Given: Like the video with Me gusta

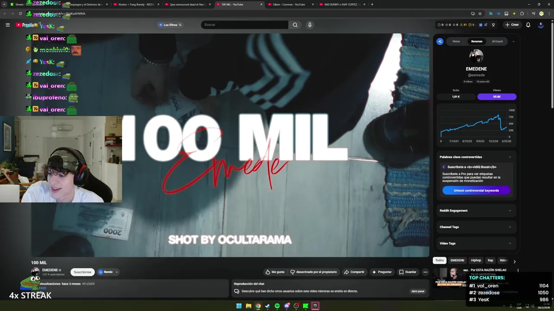Looking at the screenshot, I should tap(275, 272).
